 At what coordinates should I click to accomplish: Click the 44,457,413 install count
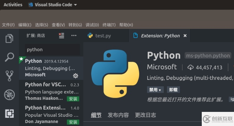tap(209, 68)
